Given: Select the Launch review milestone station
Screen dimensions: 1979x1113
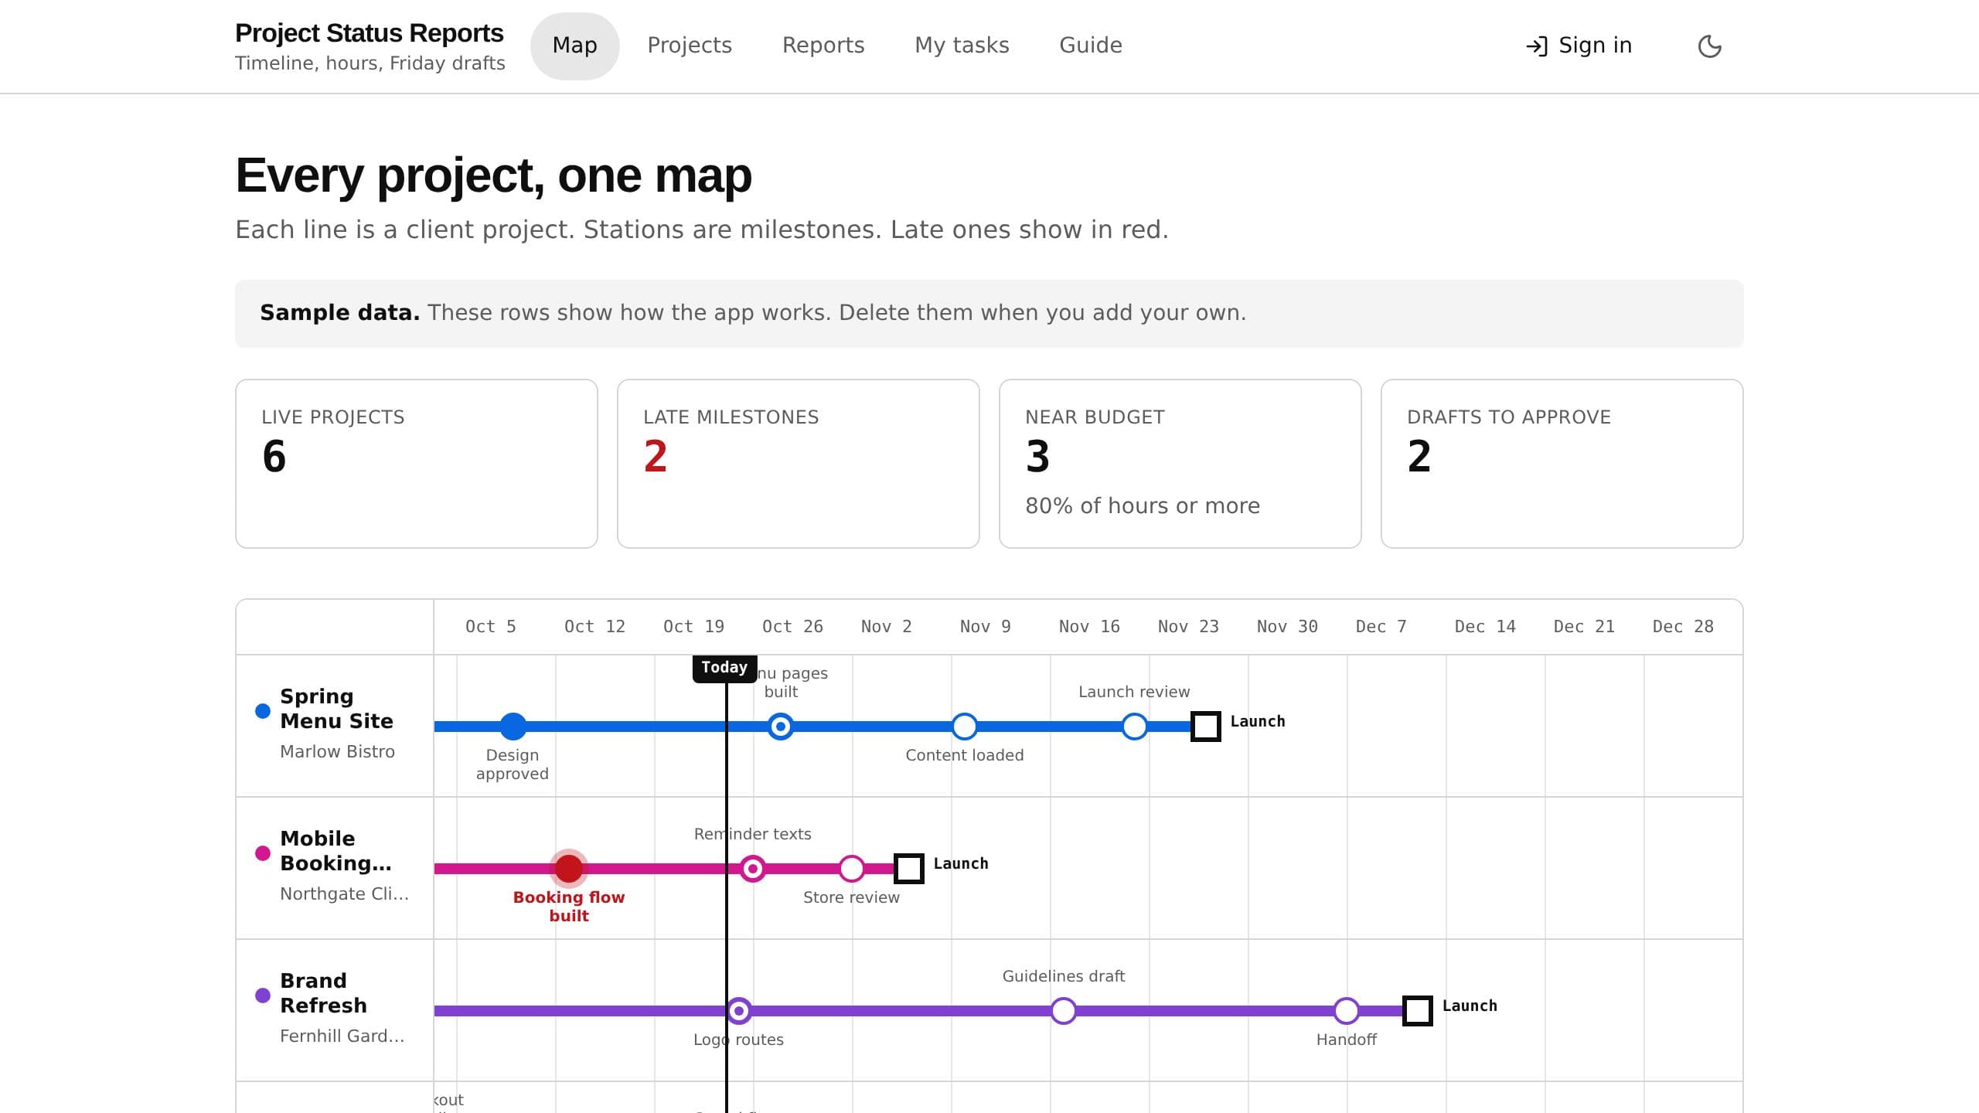Looking at the screenshot, I should point(1134,727).
